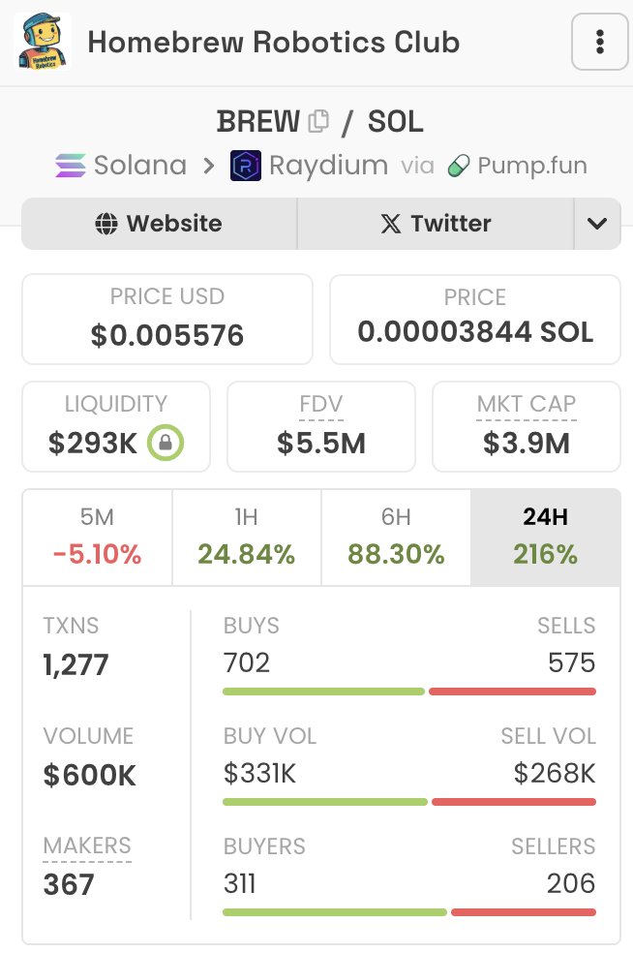
Task: Click the globe icon on Website
Action: coord(106,224)
